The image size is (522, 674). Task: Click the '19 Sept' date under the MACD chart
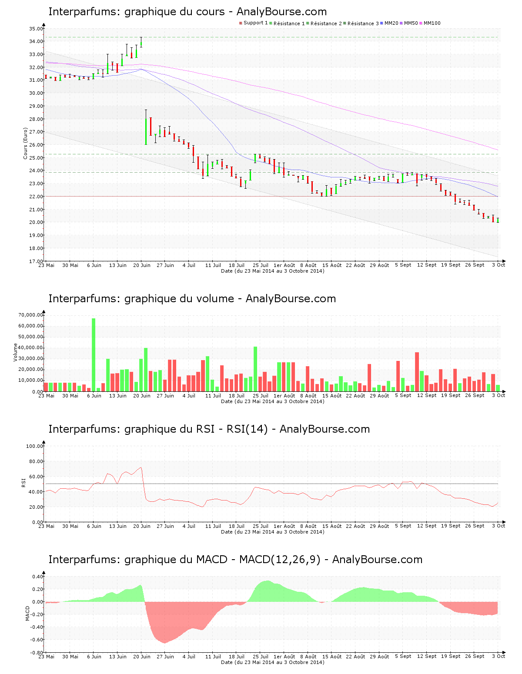451,657
